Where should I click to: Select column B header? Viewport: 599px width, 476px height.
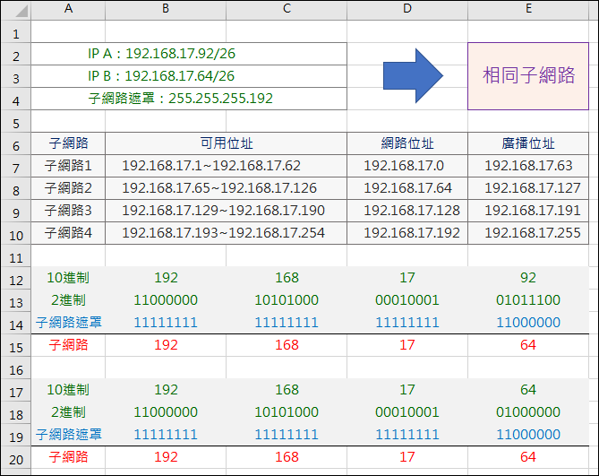(x=166, y=9)
